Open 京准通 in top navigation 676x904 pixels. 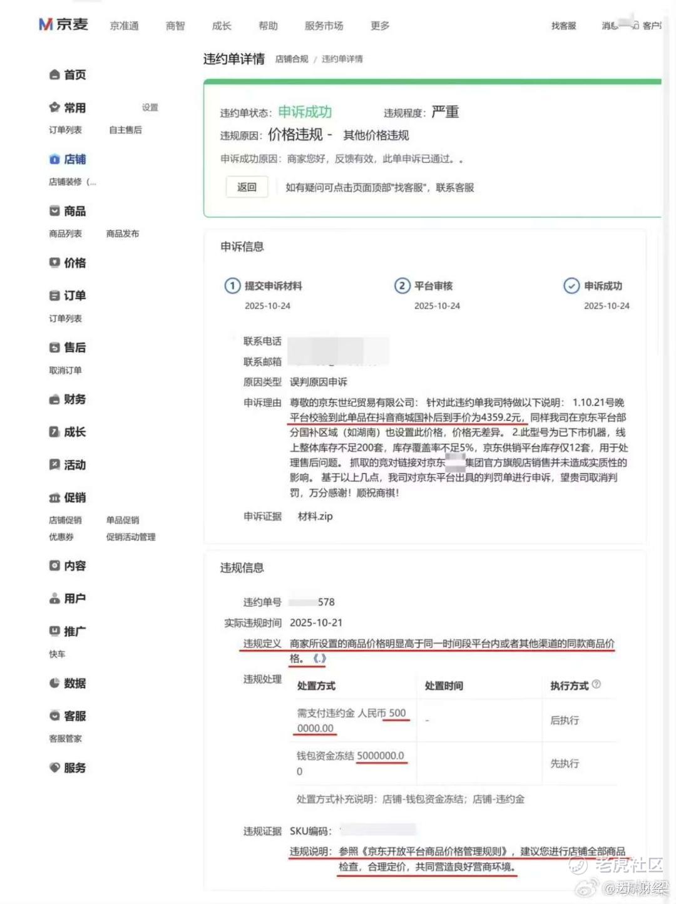click(124, 26)
